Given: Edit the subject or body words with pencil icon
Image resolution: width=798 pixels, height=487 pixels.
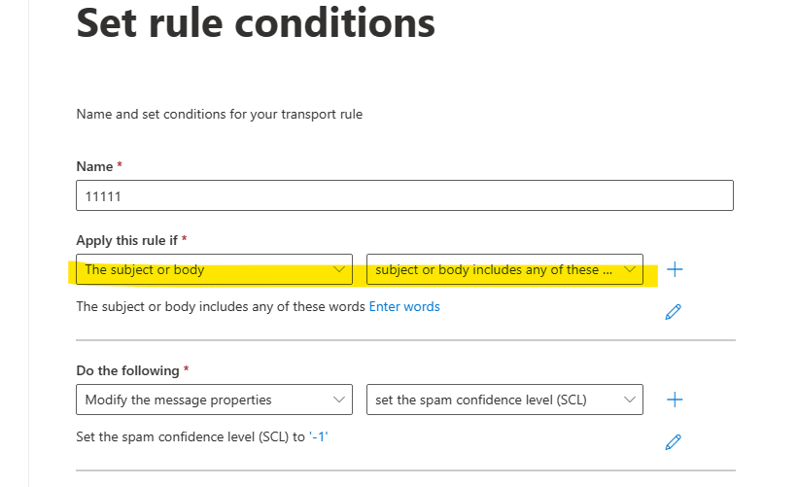Looking at the screenshot, I should (673, 312).
